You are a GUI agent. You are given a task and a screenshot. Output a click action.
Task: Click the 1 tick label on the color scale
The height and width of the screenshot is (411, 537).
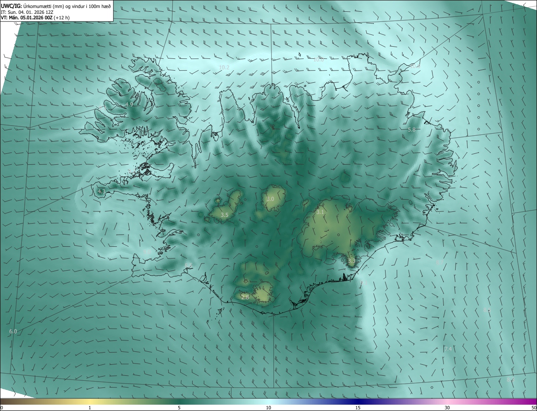90,408
